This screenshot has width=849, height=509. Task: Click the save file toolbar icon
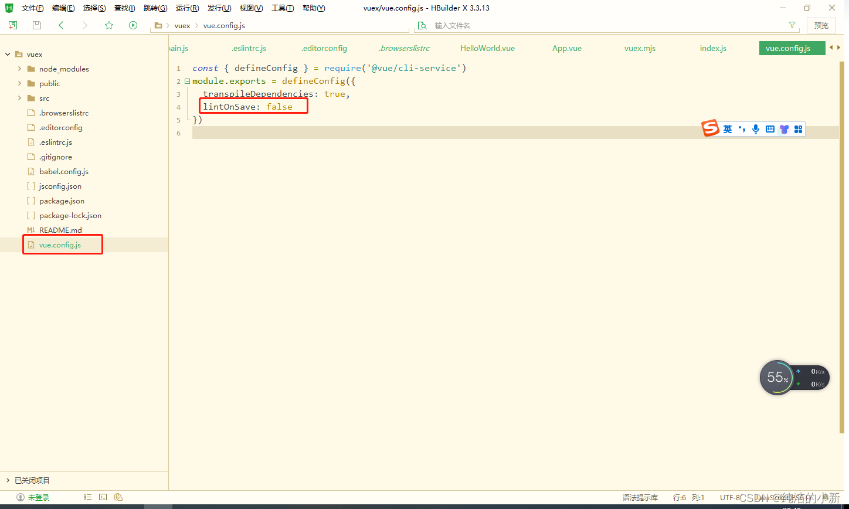click(37, 25)
